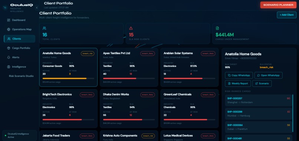Click the Alerts bell icon

coord(9,58)
